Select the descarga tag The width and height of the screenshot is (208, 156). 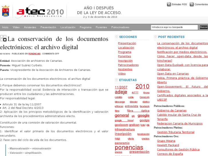point(120,102)
